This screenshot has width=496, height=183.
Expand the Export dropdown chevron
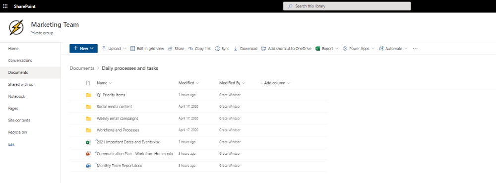337,49
